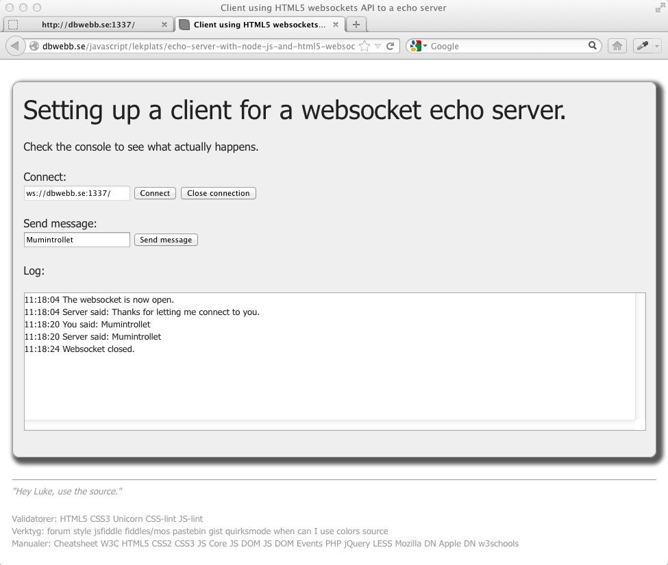The height and width of the screenshot is (565, 668).
Task: Click Send message button
Action: click(166, 240)
